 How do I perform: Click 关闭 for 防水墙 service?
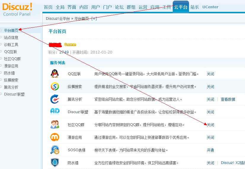[210, 163]
